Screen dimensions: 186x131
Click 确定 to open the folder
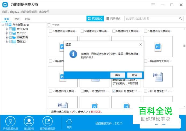pos(118,75)
